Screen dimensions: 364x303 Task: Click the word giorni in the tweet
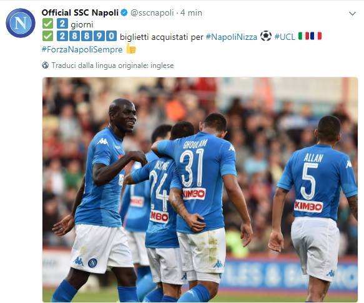pyautogui.click(x=82, y=24)
